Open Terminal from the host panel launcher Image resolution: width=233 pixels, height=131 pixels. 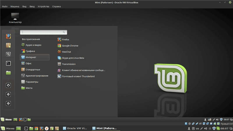26,128
